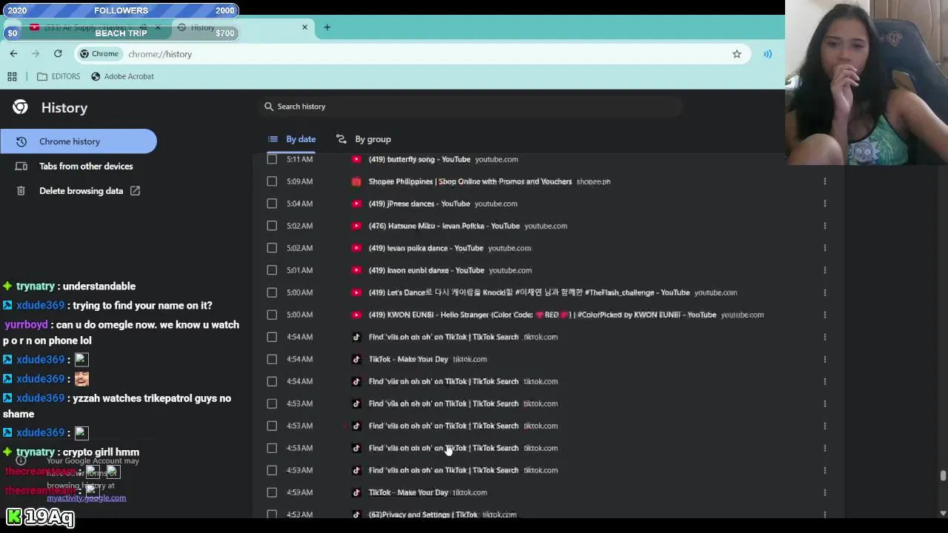Click TikTok favicon of Privacy and Settings entry
Image resolution: width=948 pixels, height=533 pixels.
[356, 514]
